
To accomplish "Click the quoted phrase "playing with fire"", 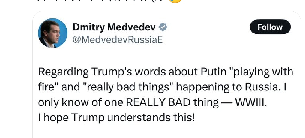I will (166, 80).
